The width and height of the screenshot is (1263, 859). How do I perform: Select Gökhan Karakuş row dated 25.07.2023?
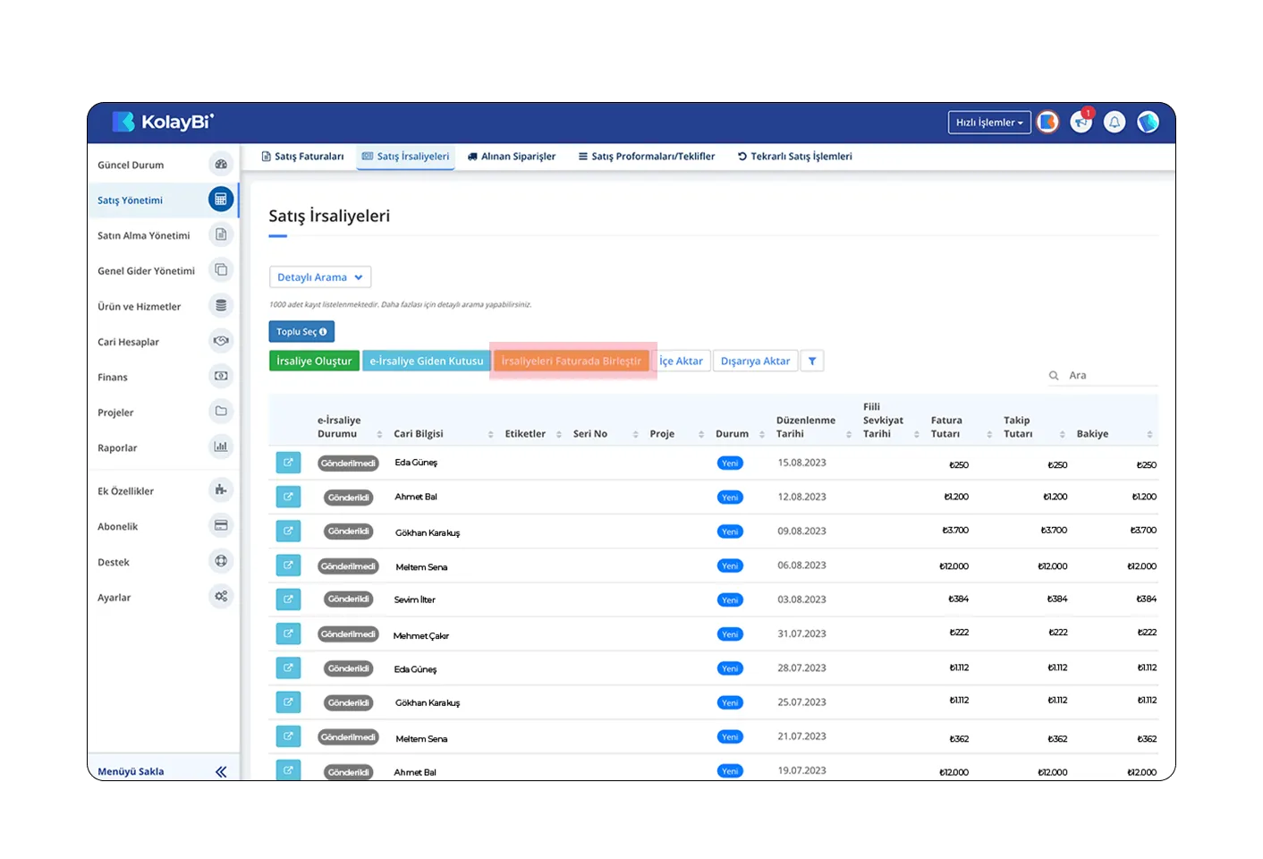pyautogui.click(x=713, y=702)
